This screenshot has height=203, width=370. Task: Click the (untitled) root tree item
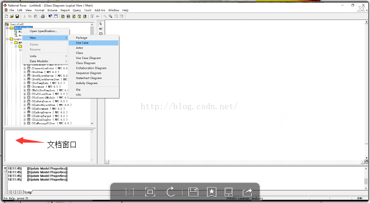17,24
